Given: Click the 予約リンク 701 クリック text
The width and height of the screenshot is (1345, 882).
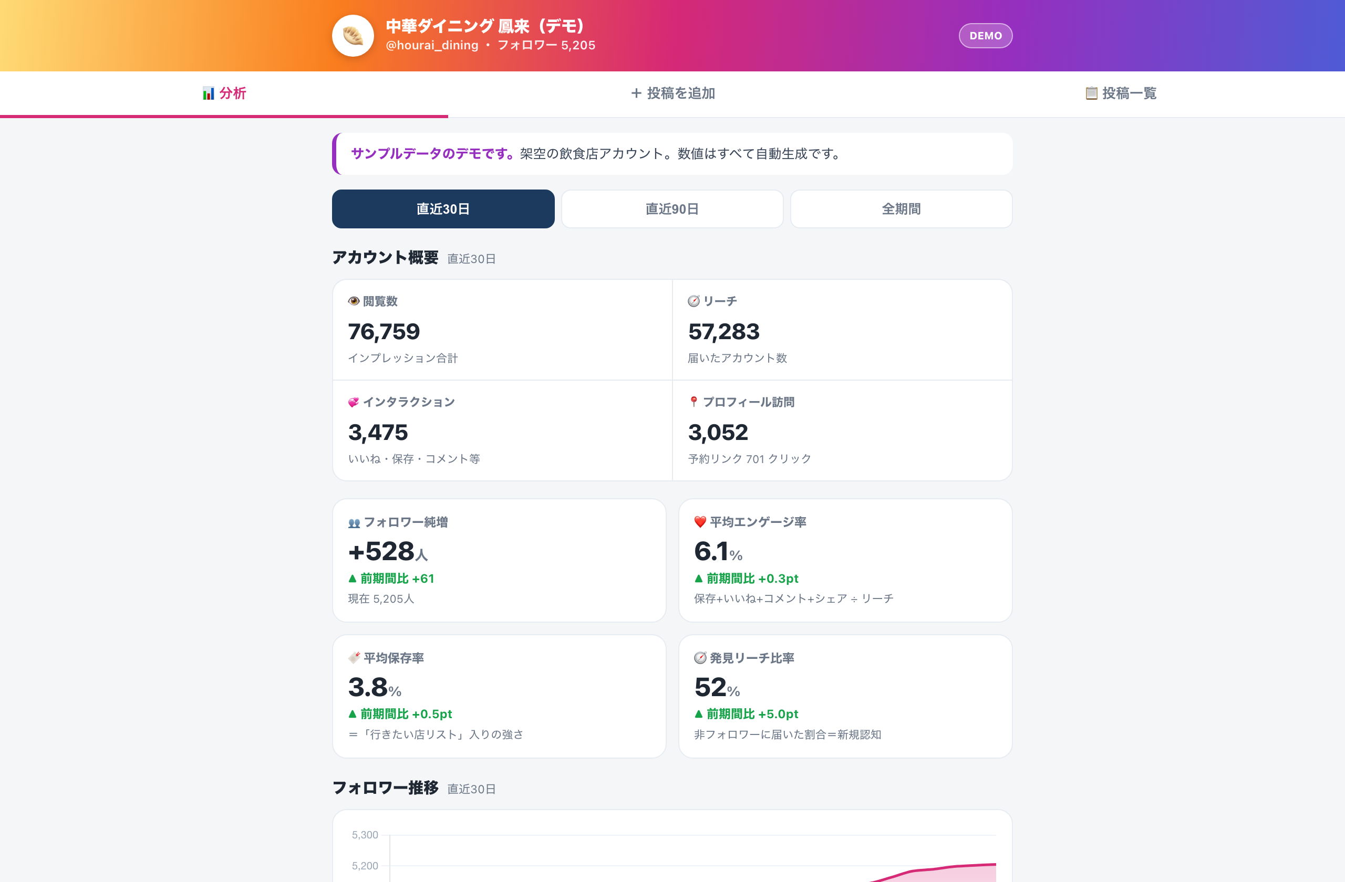Looking at the screenshot, I should click(749, 458).
